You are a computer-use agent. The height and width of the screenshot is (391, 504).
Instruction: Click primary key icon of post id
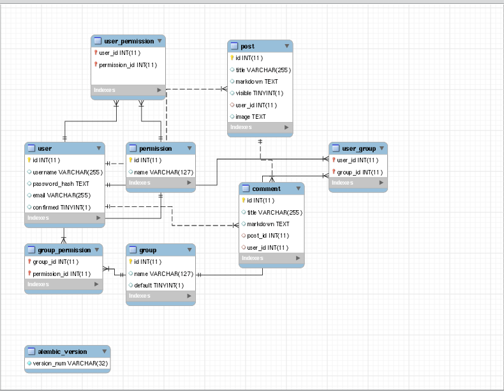pos(232,58)
